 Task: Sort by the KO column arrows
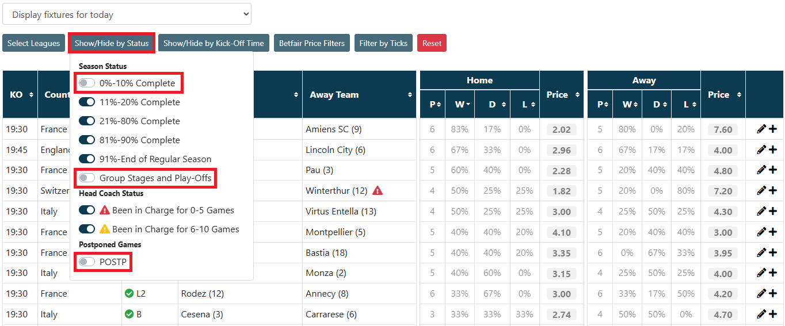[x=31, y=95]
